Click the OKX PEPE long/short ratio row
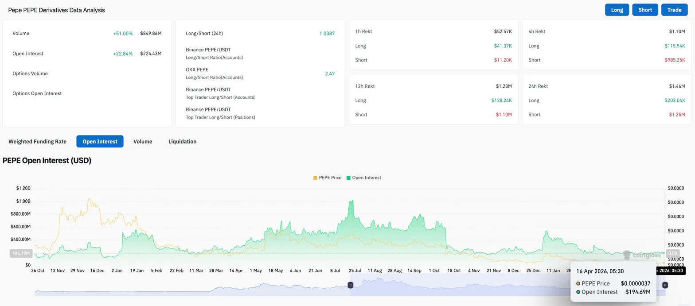 coord(260,74)
